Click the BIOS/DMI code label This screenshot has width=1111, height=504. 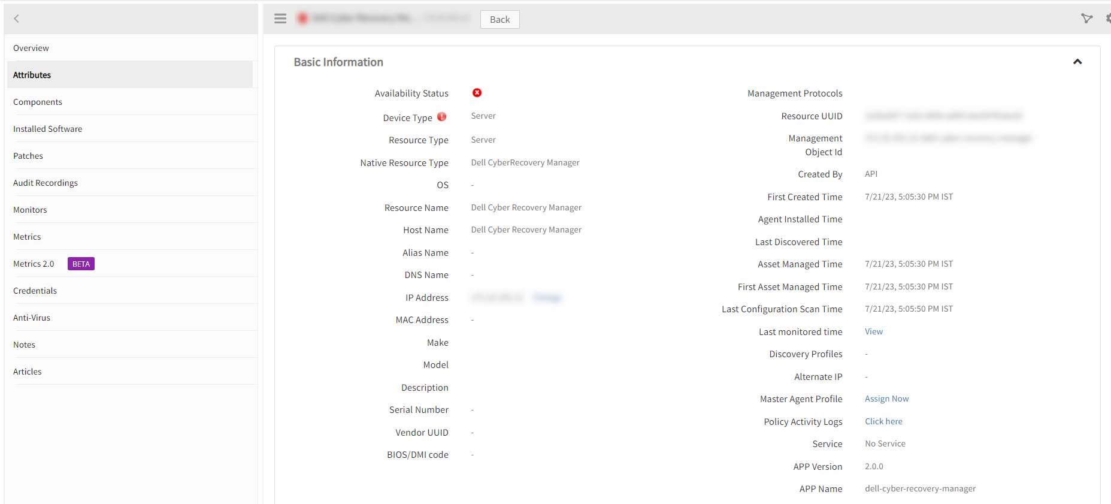pos(417,454)
